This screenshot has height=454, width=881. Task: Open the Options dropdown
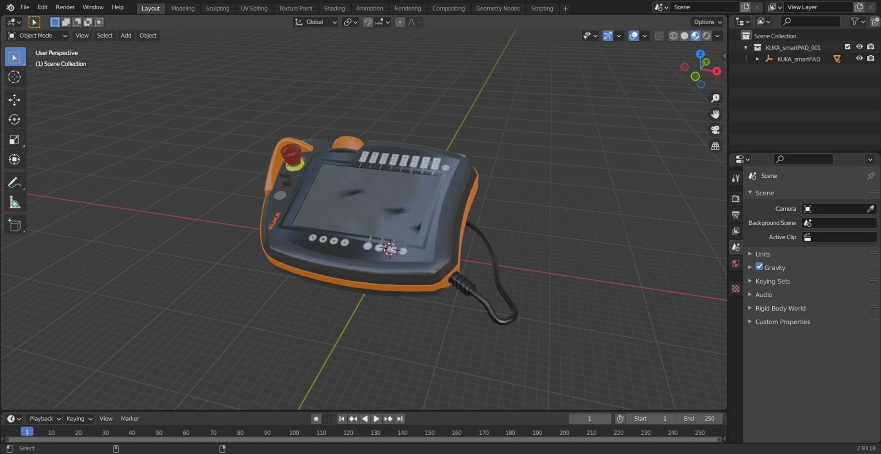point(708,22)
